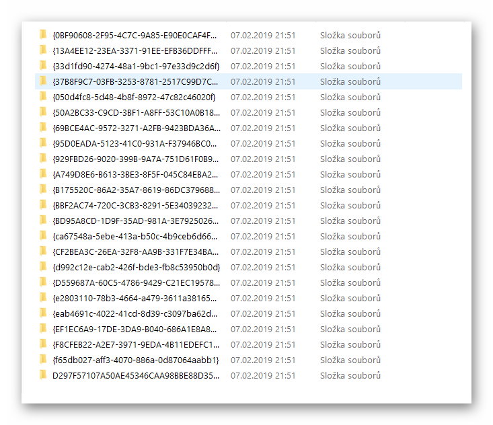
Task: Click the date in the {929FBD26 row
Action: pyautogui.click(x=263, y=159)
